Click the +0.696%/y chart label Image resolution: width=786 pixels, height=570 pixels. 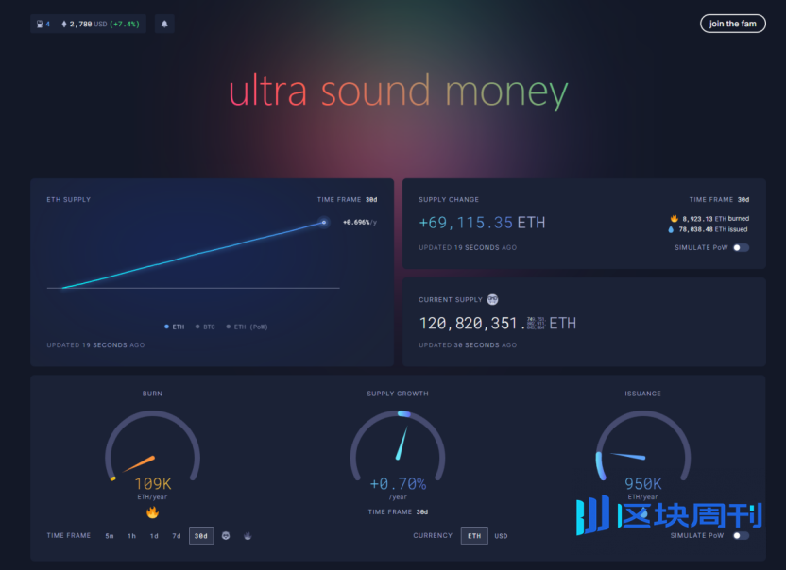(x=359, y=222)
